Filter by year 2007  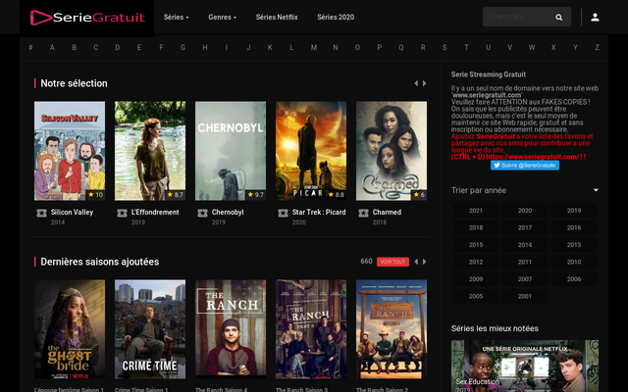[525, 279]
